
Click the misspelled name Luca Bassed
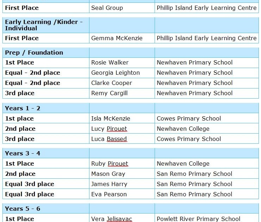pyautogui.click(x=109, y=139)
